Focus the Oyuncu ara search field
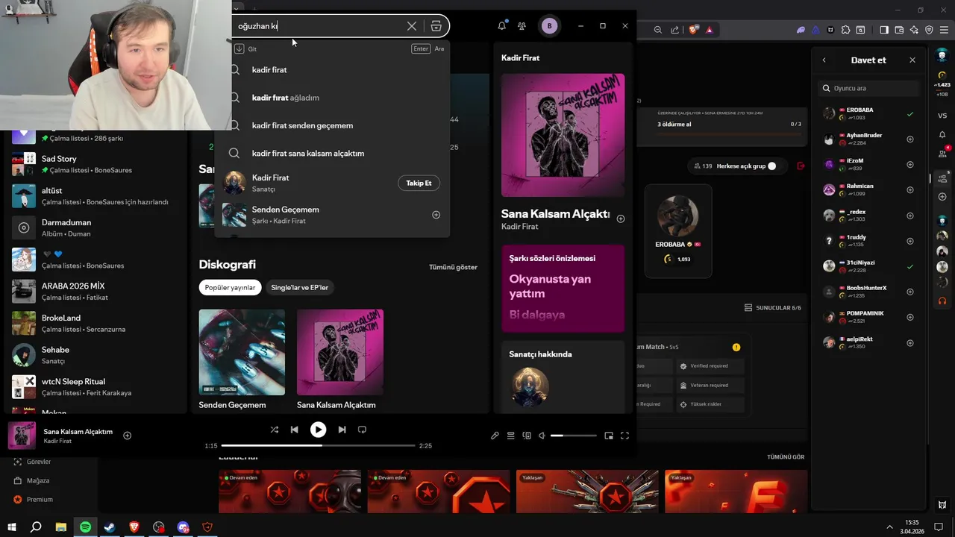This screenshot has width=955, height=537. click(868, 88)
